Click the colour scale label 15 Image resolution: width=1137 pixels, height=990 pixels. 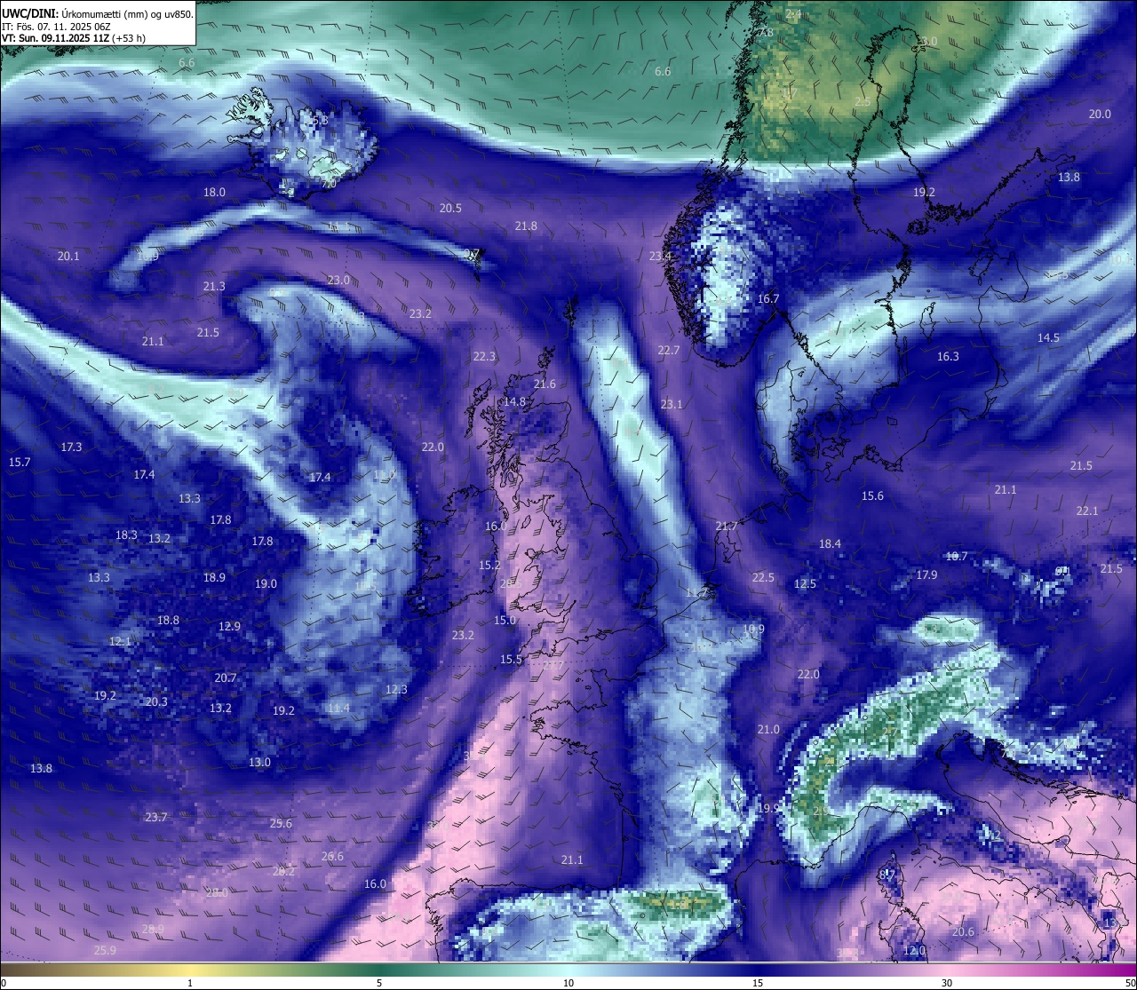pos(758,983)
